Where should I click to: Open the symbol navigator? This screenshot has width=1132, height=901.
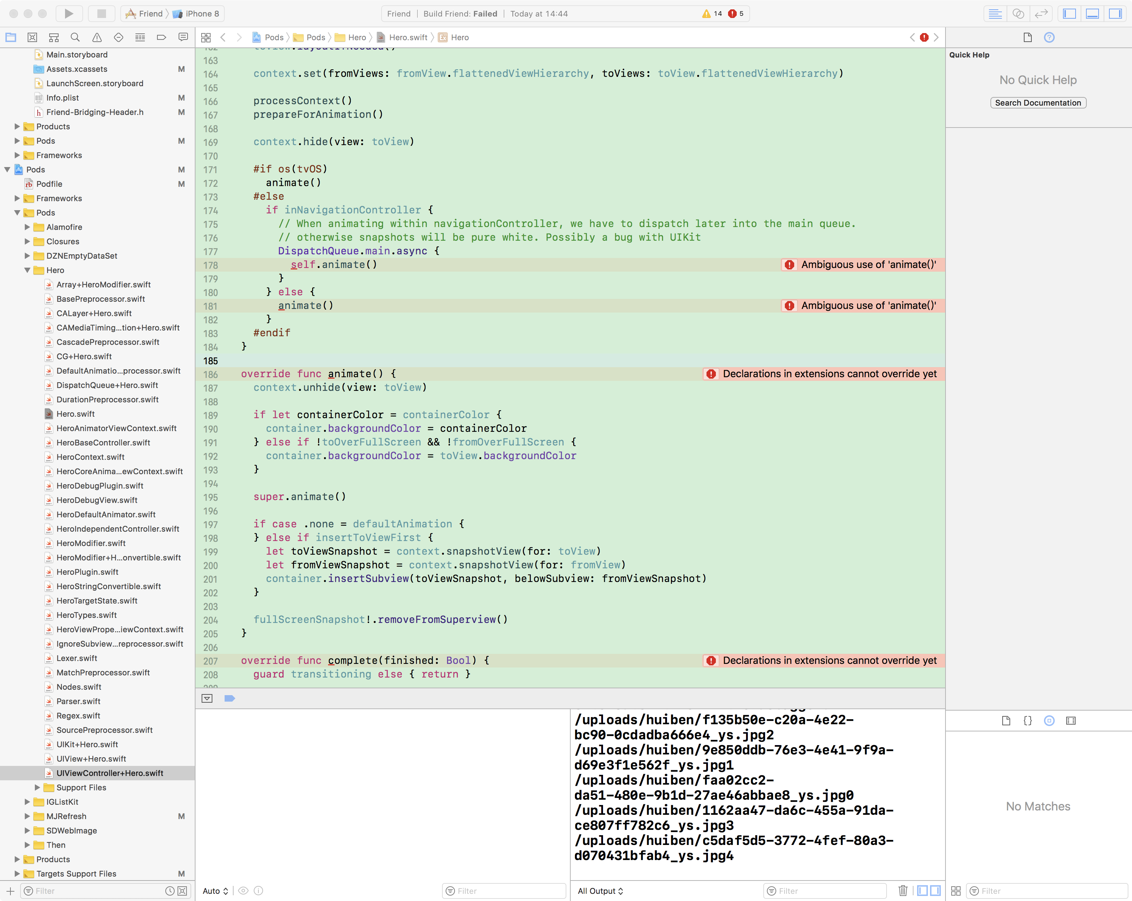point(54,37)
